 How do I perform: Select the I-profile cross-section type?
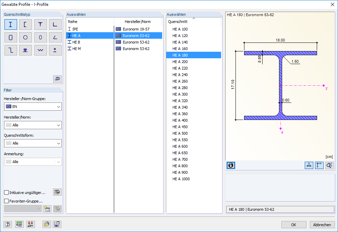pos(11,25)
